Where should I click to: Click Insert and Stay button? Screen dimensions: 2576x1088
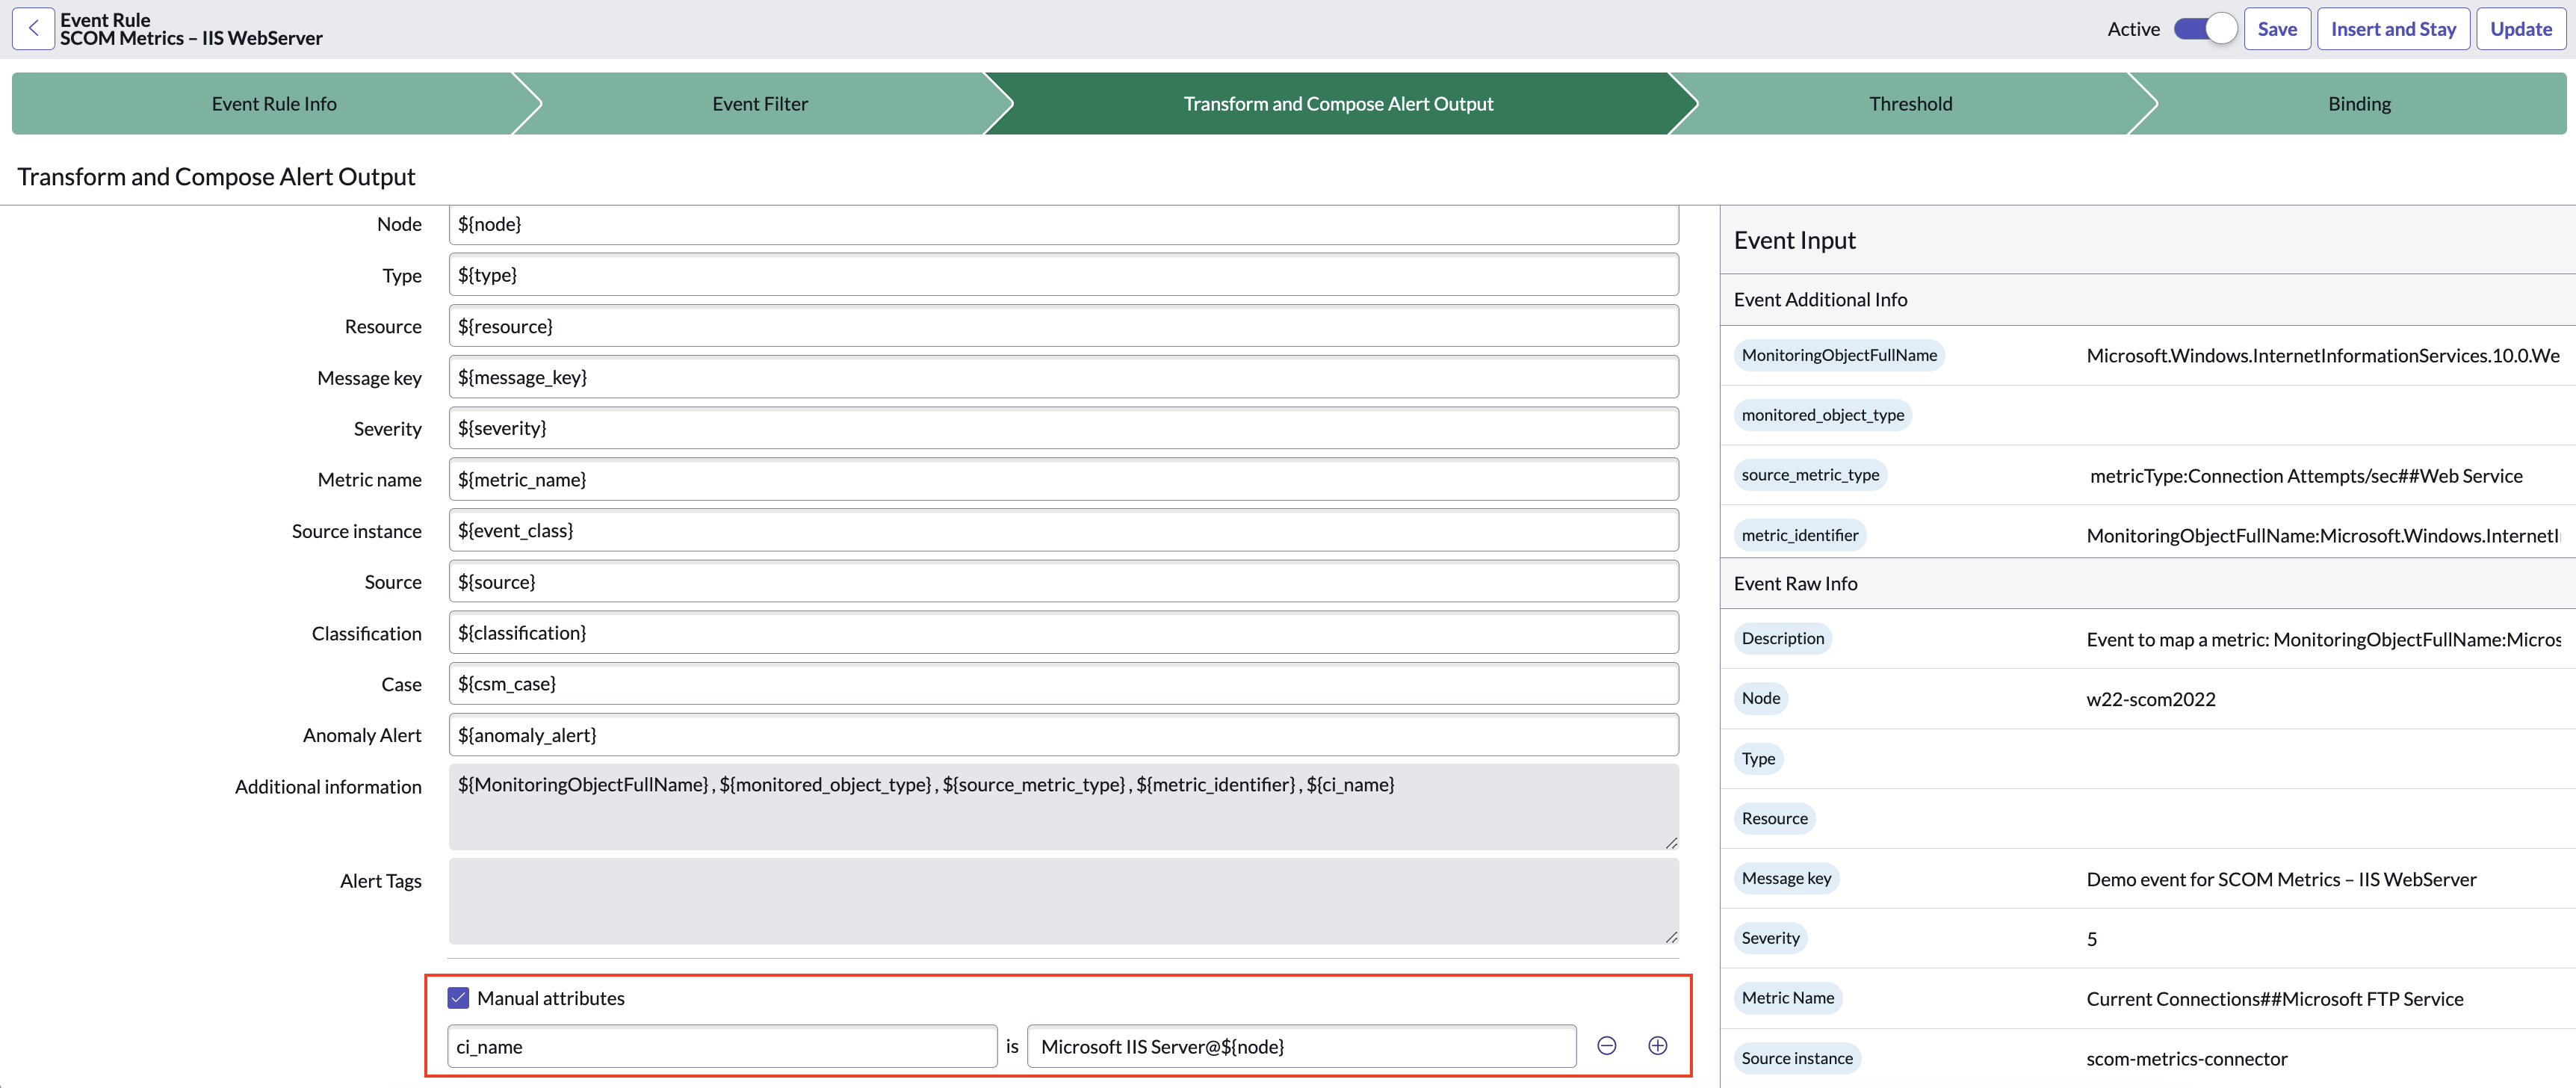2393,29
